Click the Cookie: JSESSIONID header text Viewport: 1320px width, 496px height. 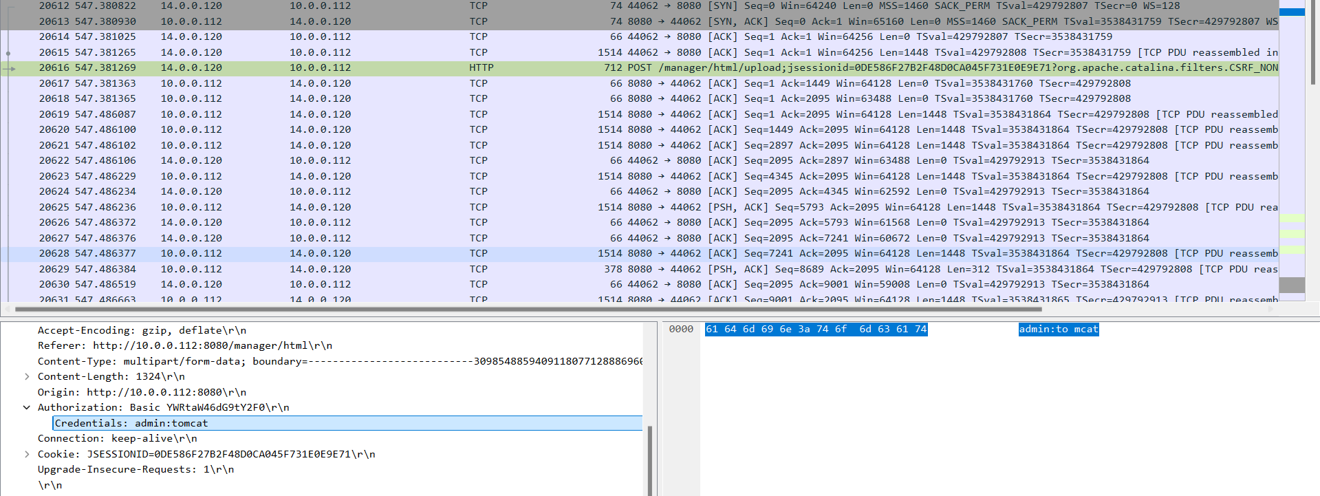[206, 454]
